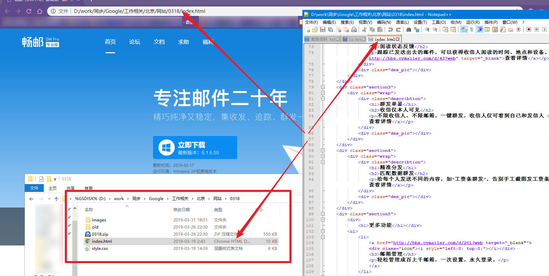
Task: Open the 主页 ribbon tab in File Explorer
Action: coord(53,188)
